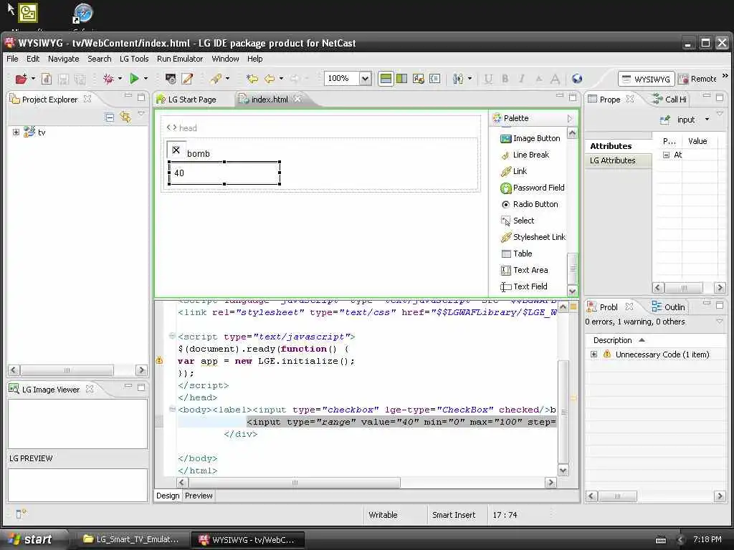Switch to the Preview tab

(199, 496)
